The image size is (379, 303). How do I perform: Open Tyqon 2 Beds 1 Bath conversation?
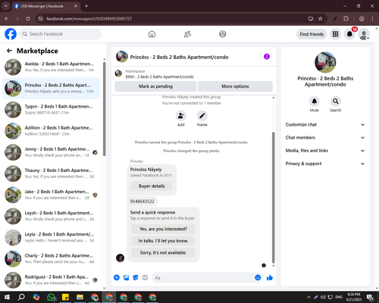[x=51, y=110]
